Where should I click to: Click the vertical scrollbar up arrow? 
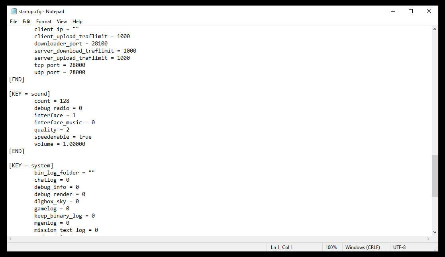pyautogui.click(x=435, y=29)
